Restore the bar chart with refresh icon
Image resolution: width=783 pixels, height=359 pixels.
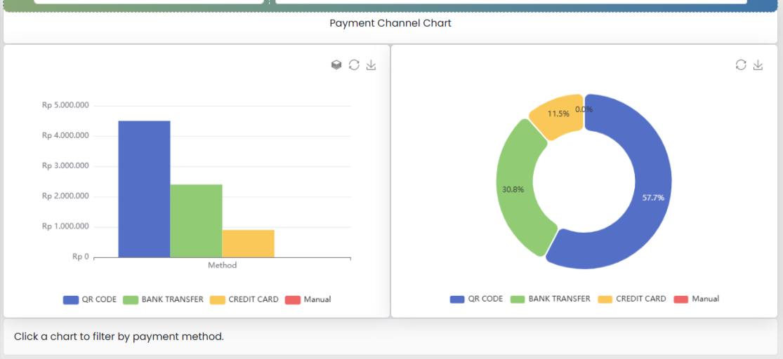click(354, 65)
